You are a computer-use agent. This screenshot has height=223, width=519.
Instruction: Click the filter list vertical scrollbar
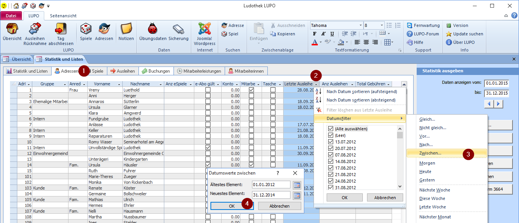[400, 157]
